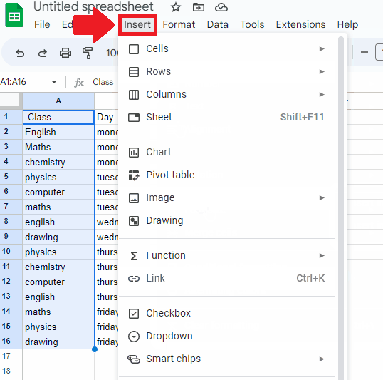Screen dimensions: 383x380
Task: Click the Google Sheets logo icon
Action: (x=14, y=15)
